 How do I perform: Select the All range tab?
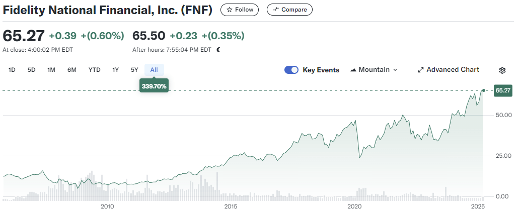point(154,70)
